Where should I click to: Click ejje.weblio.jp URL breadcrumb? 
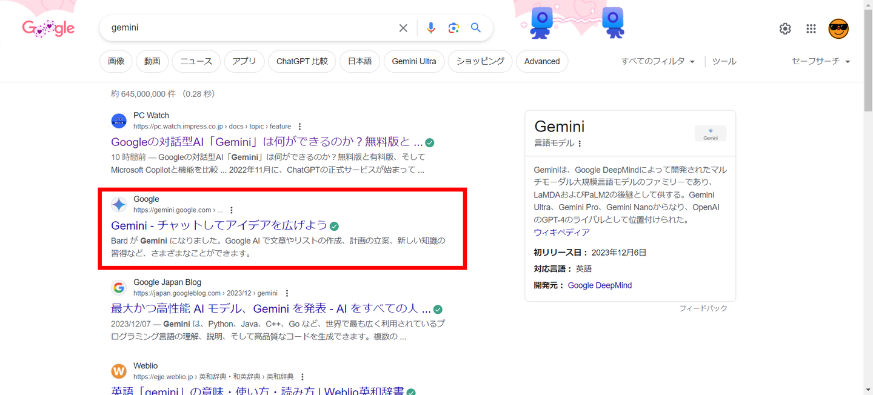point(213,377)
